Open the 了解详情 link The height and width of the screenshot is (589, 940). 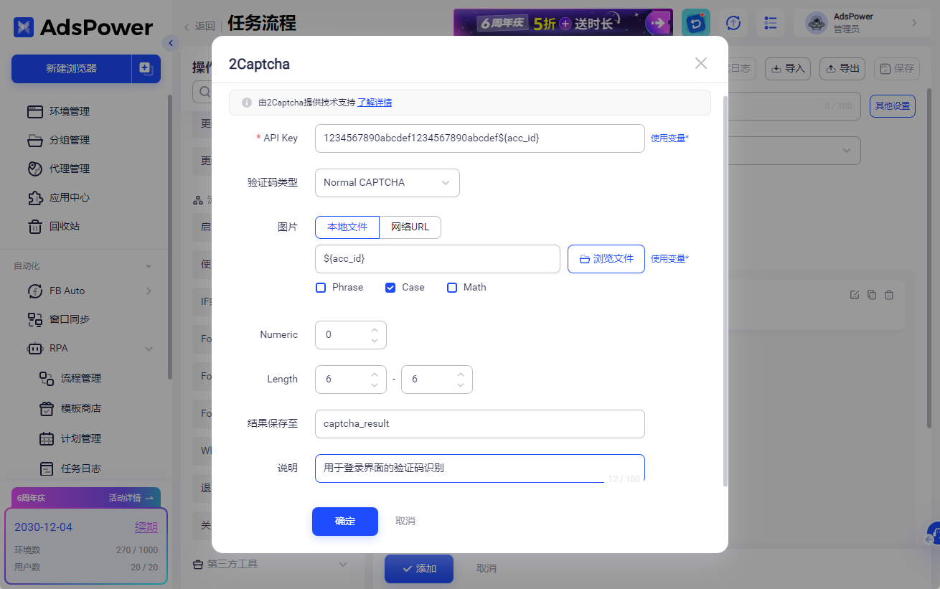(375, 103)
